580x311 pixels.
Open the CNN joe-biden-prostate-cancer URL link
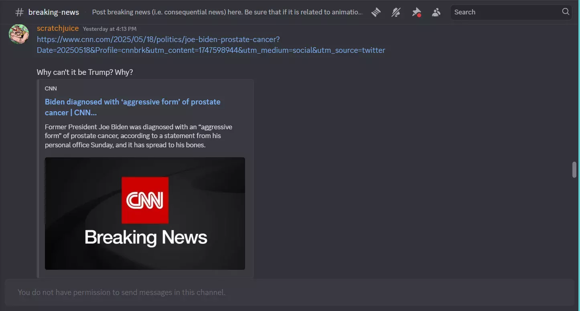[x=211, y=45]
